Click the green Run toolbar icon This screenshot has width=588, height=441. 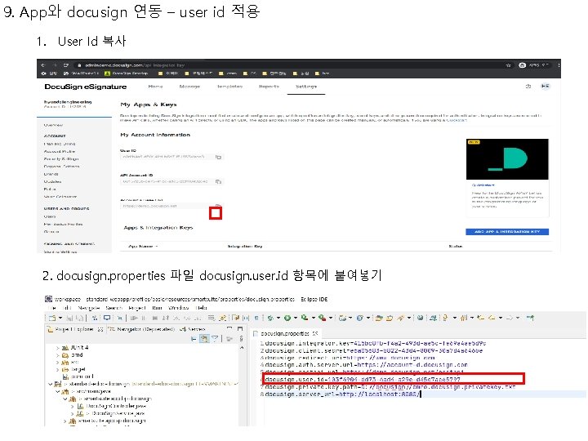287,318
